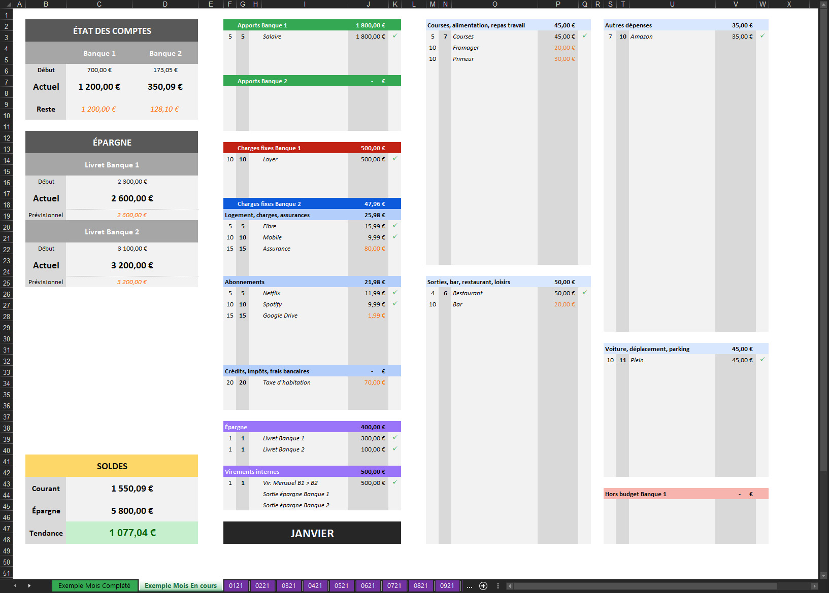829x593 pixels.
Task: Toggle the checkmark on the Fibre row
Action: click(x=395, y=226)
